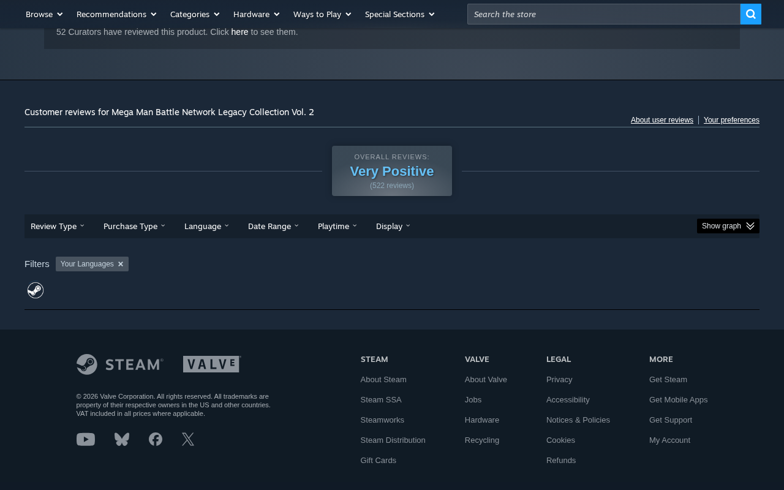Open Steam SSA footer link
Screen dimensions: 784x490
tap(381, 400)
